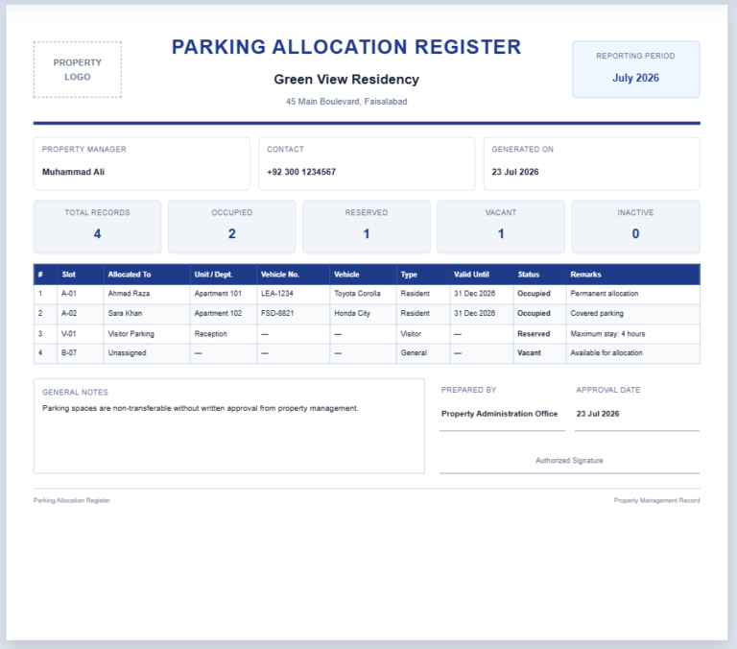The height and width of the screenshot is (649, 737).
Task: Click the Total Records count card
Action: [97, 227]
